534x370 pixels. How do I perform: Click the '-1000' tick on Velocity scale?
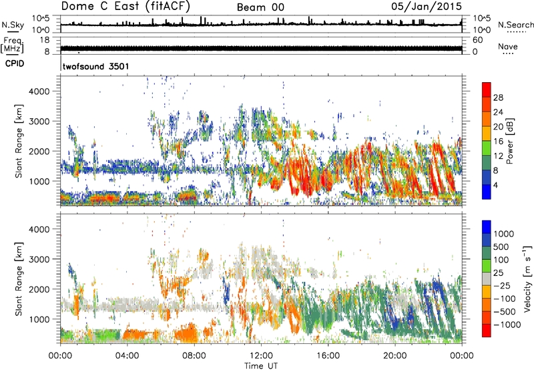tap(507, 325)
